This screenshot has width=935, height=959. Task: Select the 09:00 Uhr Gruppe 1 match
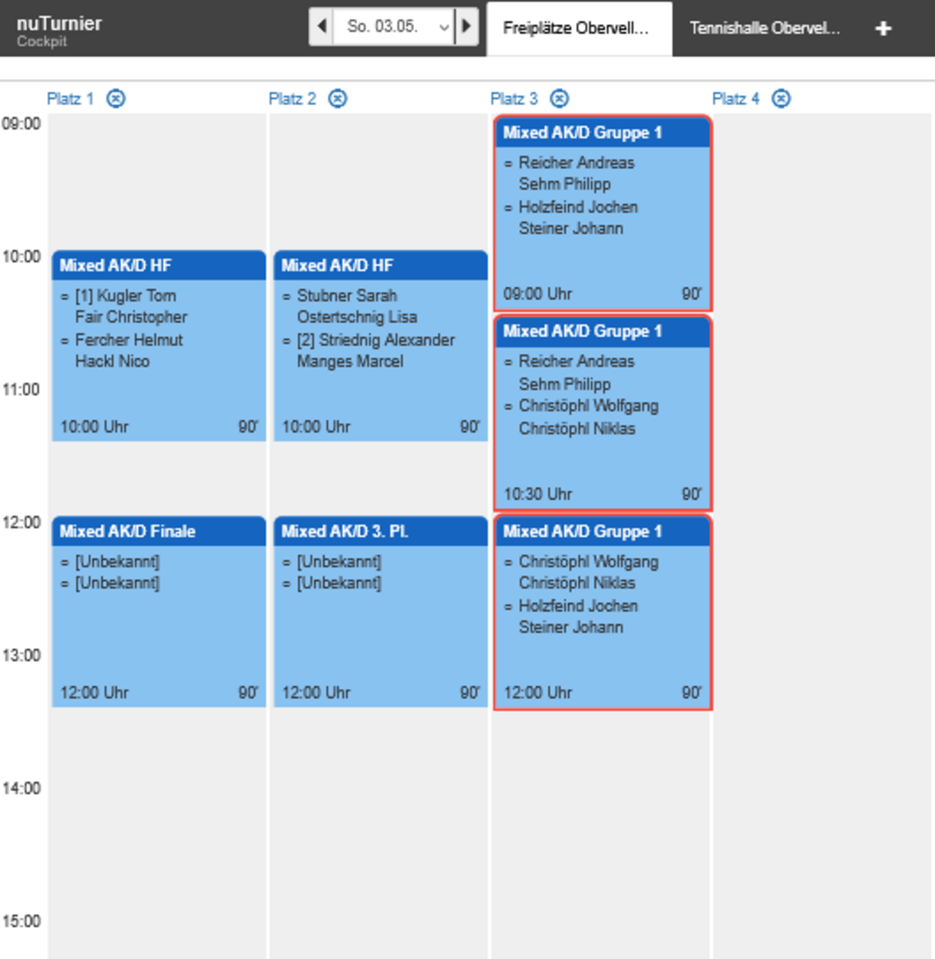pos(603,213)
